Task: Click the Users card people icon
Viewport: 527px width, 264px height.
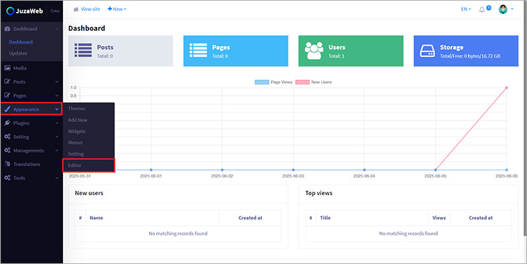Action: point(314,51)
